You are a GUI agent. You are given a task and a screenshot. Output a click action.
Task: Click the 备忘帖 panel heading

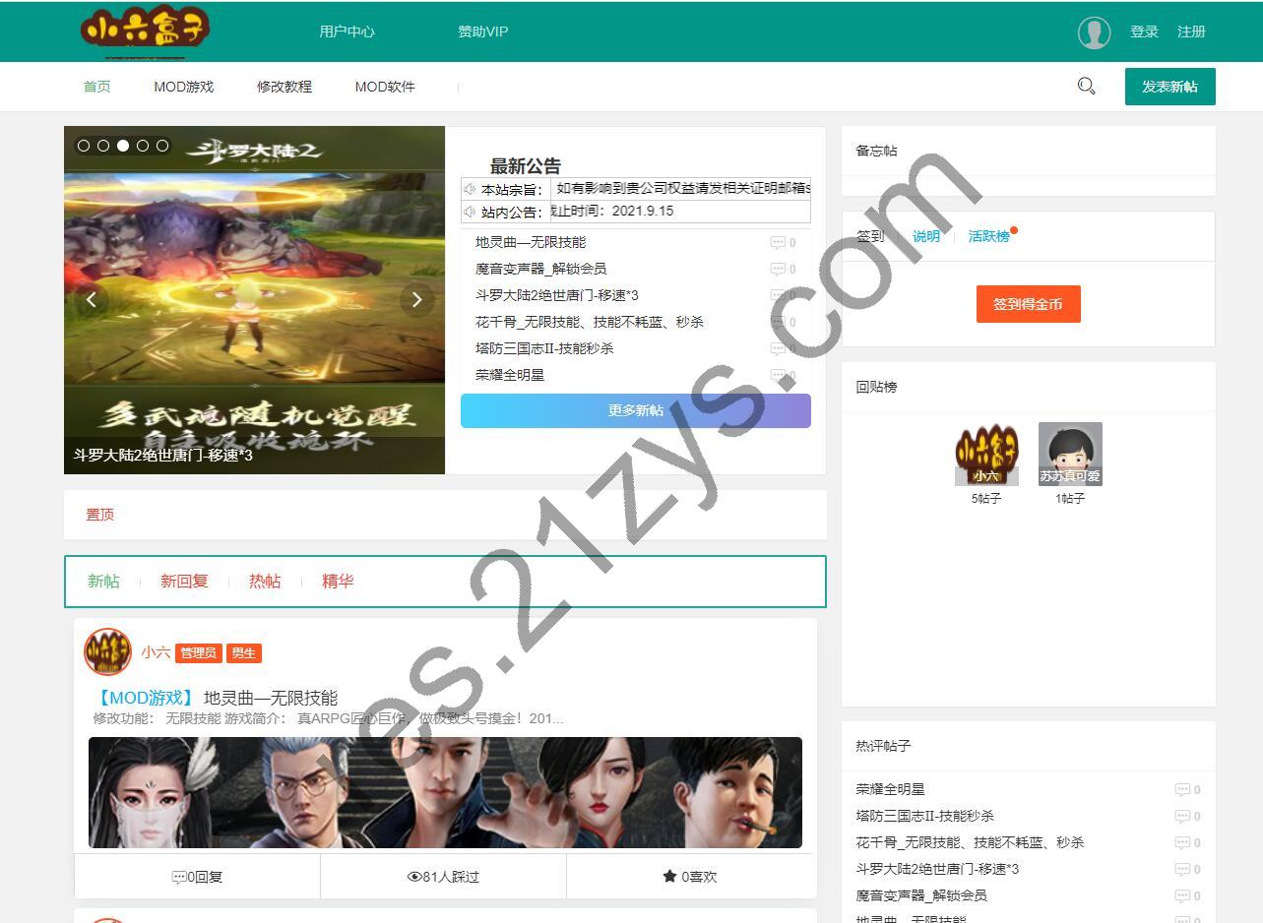point(876,151)
